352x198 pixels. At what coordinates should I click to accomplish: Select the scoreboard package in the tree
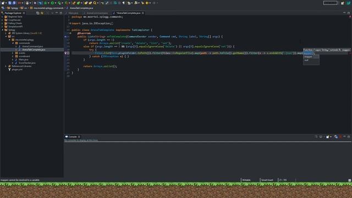tap(24, 56)
